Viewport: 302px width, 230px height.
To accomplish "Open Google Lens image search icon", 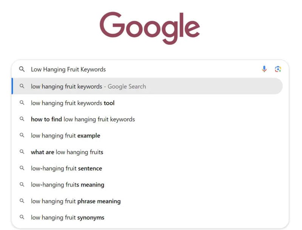I will (278, 69).
